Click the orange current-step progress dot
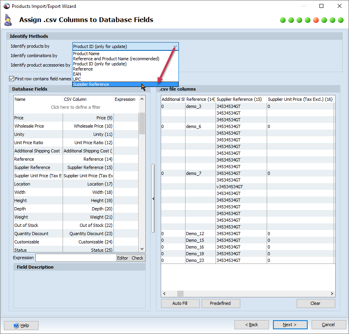 (316, 20)
